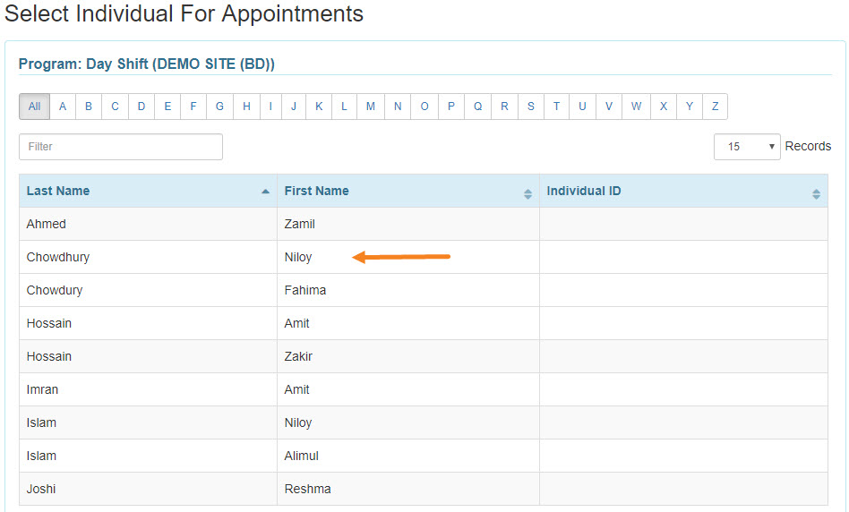Sort by Last Name using the arrow icon
Viewport: 849px width, 512px height.
click(265, 192)
